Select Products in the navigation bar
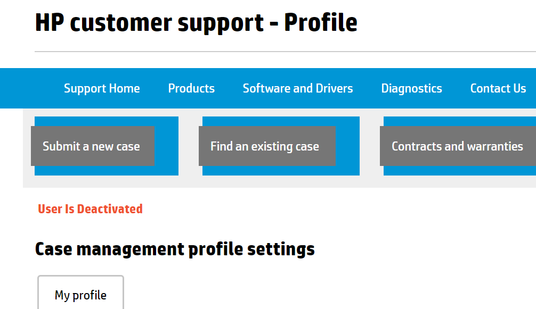536x309 pixels. [191, 88]
